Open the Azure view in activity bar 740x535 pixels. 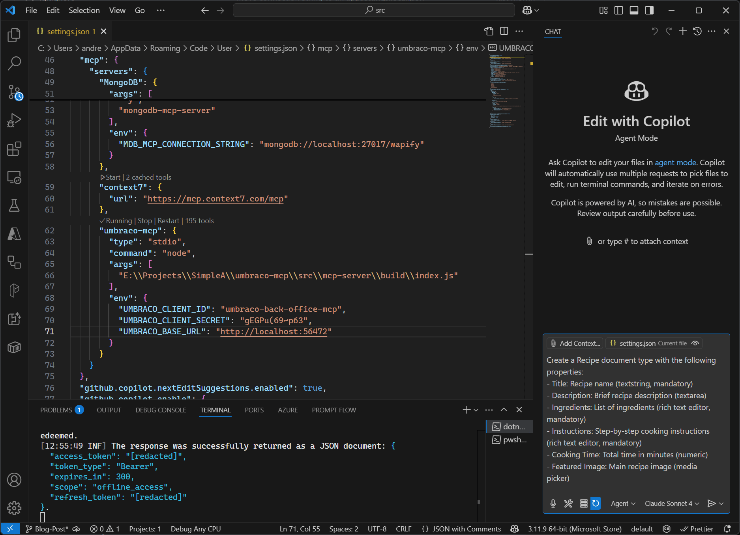point(14,234)
